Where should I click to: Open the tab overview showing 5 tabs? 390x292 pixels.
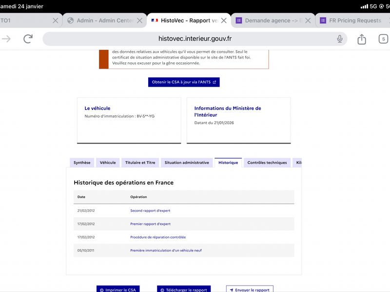click(x=383, y=39)
